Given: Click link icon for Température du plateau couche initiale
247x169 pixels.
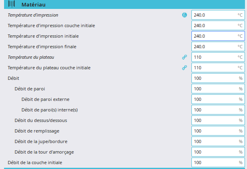Looking at the screenshot, I should (x=185, y=68).
